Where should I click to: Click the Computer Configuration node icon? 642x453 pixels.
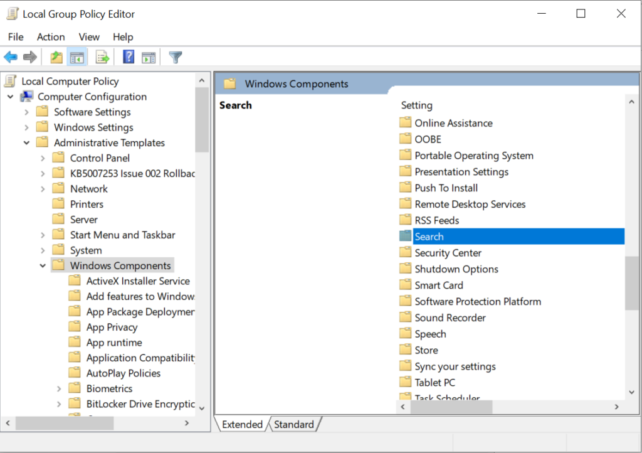tap(27, 97)
